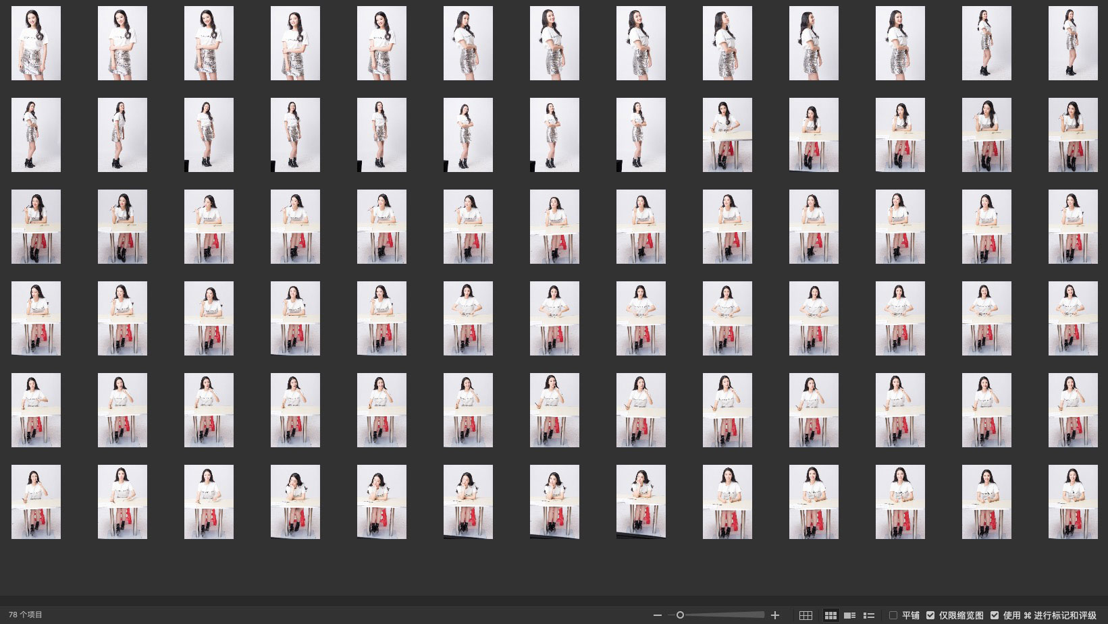This screenshot has height=624, width=1108.
Task: Click the minus icon to shrink thumbnails
Action: (x=657, y=615)
